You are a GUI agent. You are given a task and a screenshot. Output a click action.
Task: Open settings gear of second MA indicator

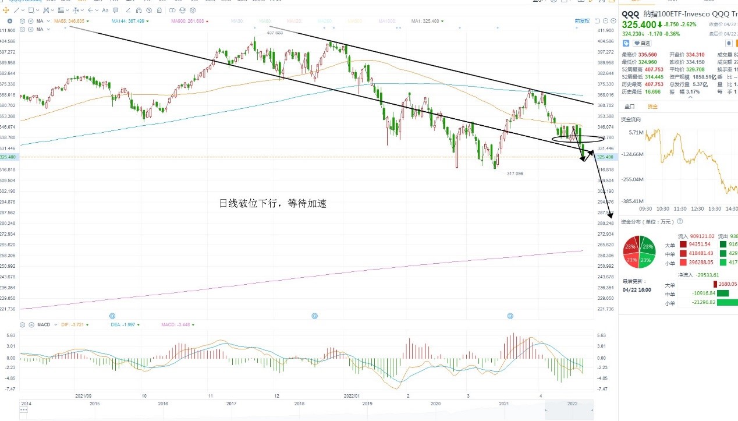pos(22,29)
